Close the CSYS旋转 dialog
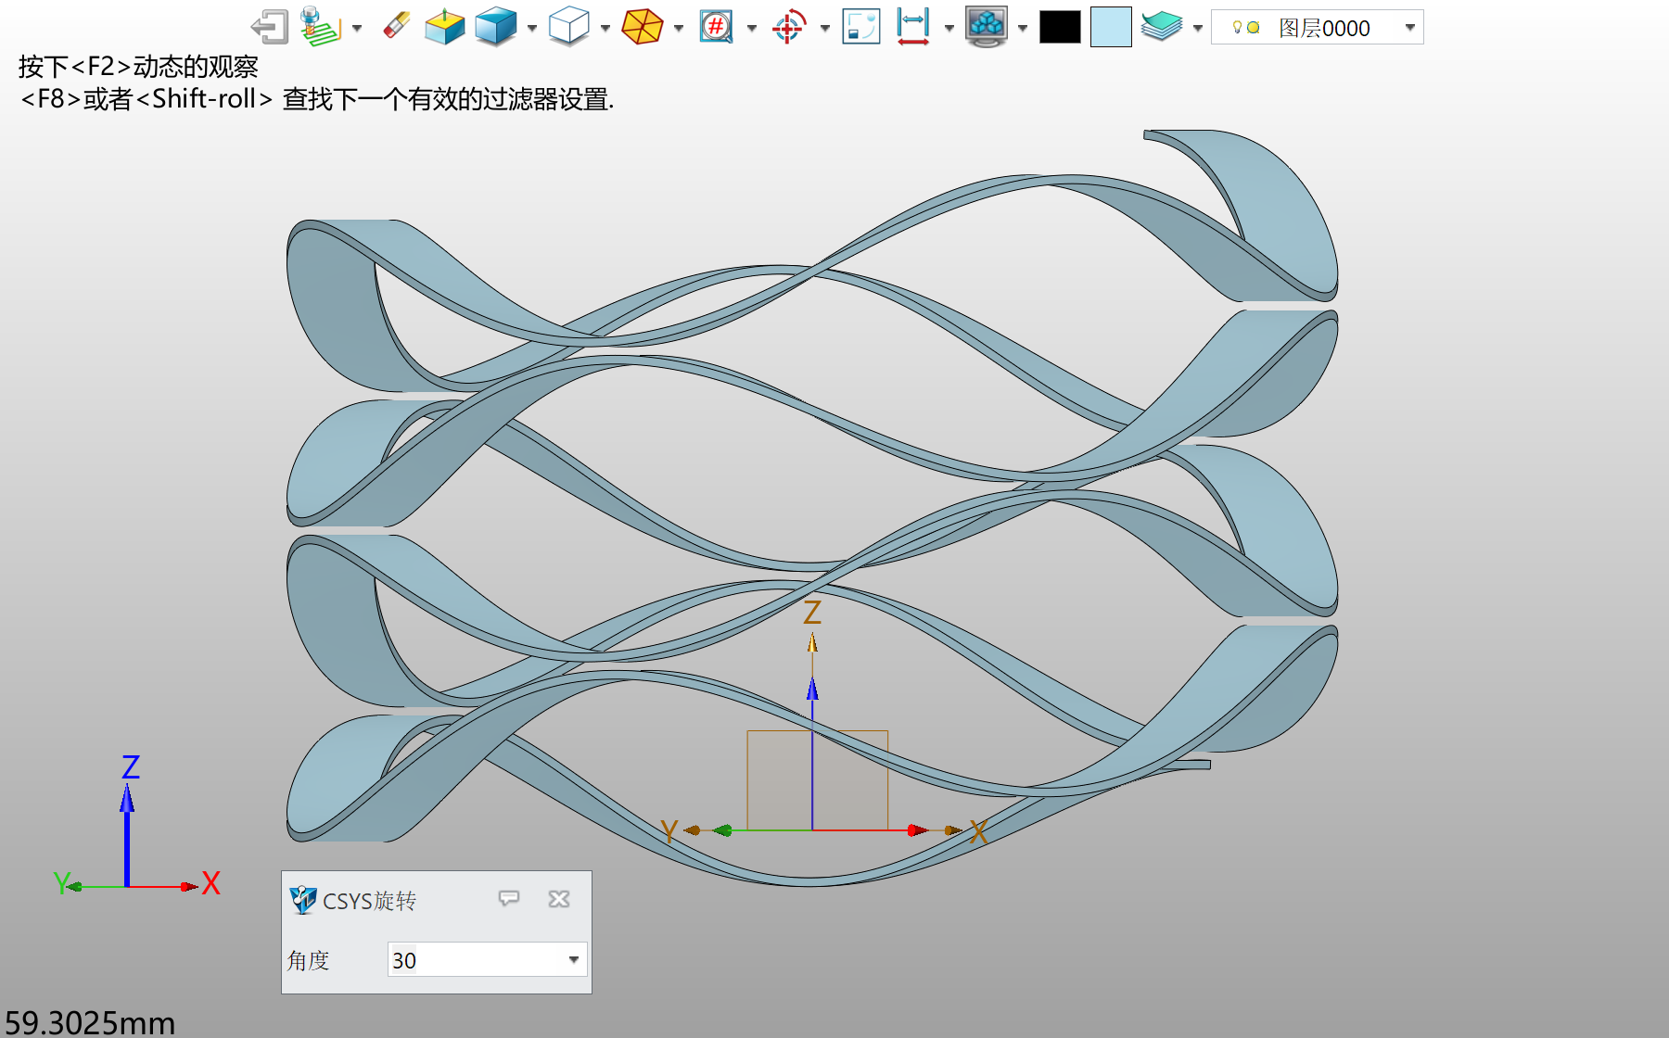The height and width of the screenshot is (1038, 1669). click(559, 899)
